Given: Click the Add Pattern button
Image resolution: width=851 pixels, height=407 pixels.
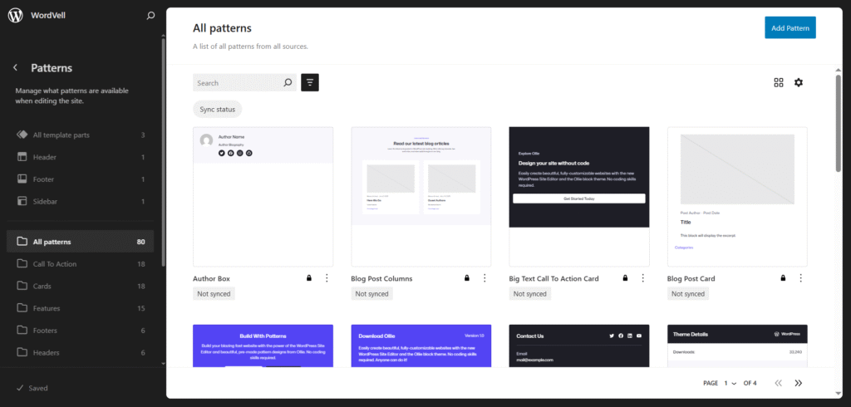Looking at the screenshot, I should click(790, 27).
